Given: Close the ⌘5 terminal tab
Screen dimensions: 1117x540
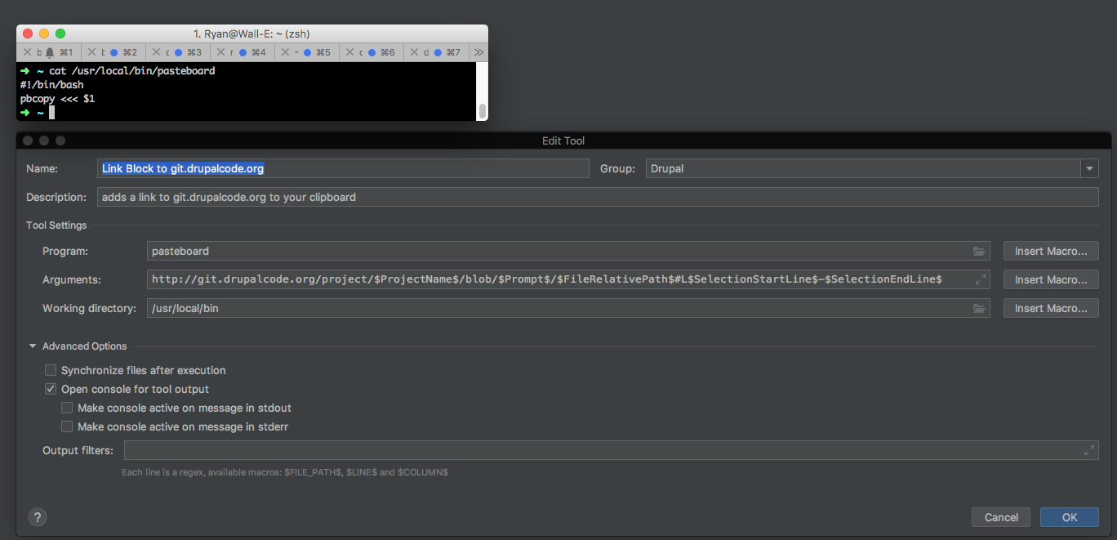Looking at the screenshot, I should pos(285,52).
